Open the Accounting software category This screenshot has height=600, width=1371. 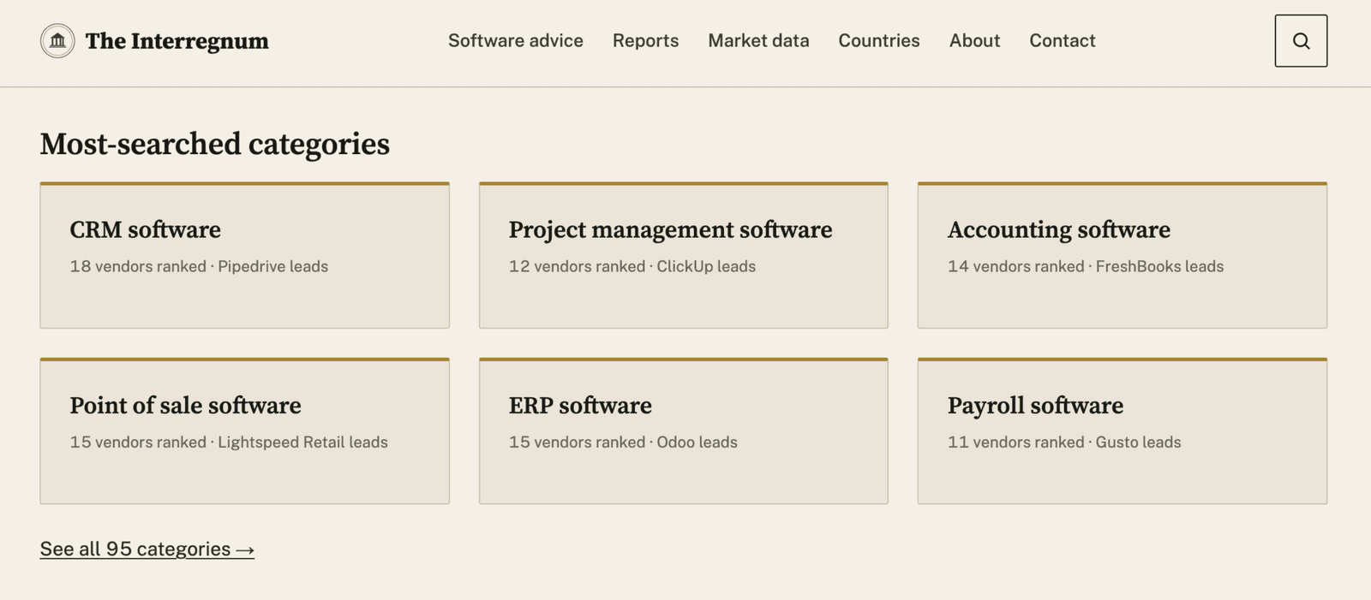coord(1123,255)
